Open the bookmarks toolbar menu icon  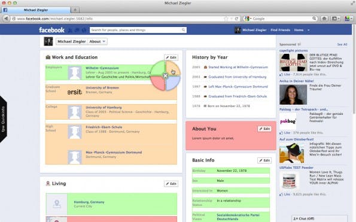click(335, 19)
